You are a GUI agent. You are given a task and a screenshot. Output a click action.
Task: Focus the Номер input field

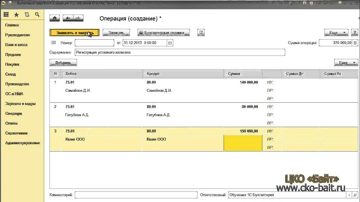[94, 43]
